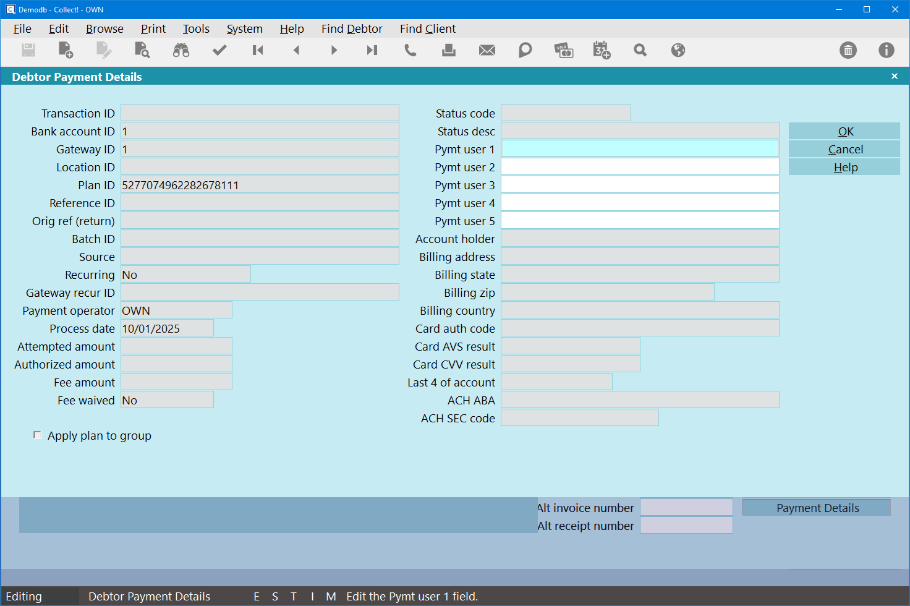Go to the first record arrow

pyautogui.click(x=258, y=50)
